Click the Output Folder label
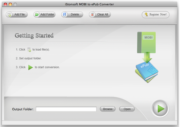This screenshot has height=127, width=180. (x=23, y=109)
